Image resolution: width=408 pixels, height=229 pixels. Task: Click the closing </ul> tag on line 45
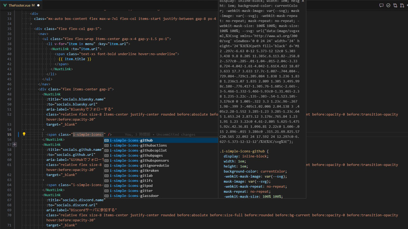pos(47,79)
